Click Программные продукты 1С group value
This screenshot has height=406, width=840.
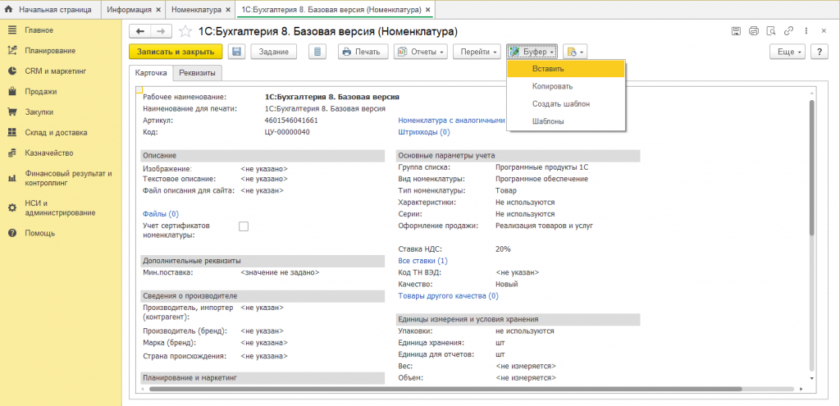pos(542,167)
